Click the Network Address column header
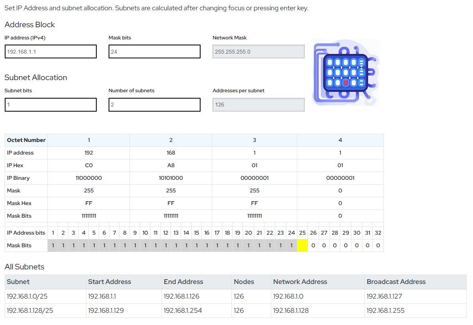Screen dimensions: 473x325 [318, 282]
